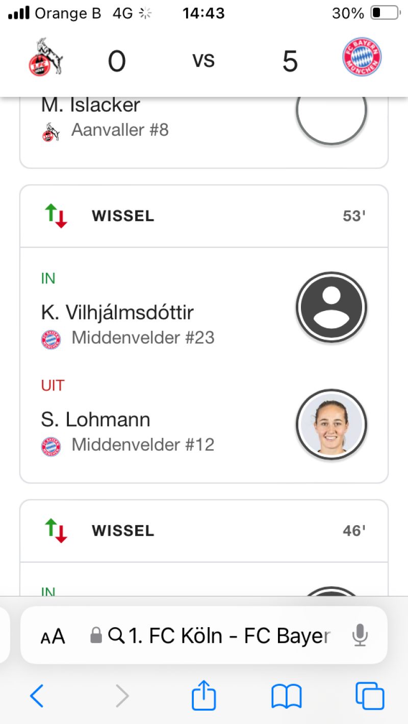Open Safari's AA text size menu

coord(53,636)
